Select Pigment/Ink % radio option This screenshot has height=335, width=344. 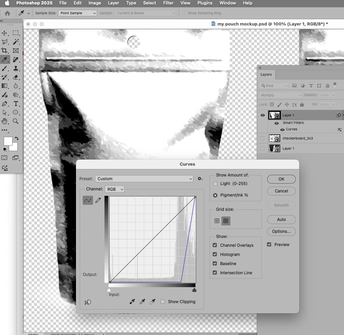point(215,195)
